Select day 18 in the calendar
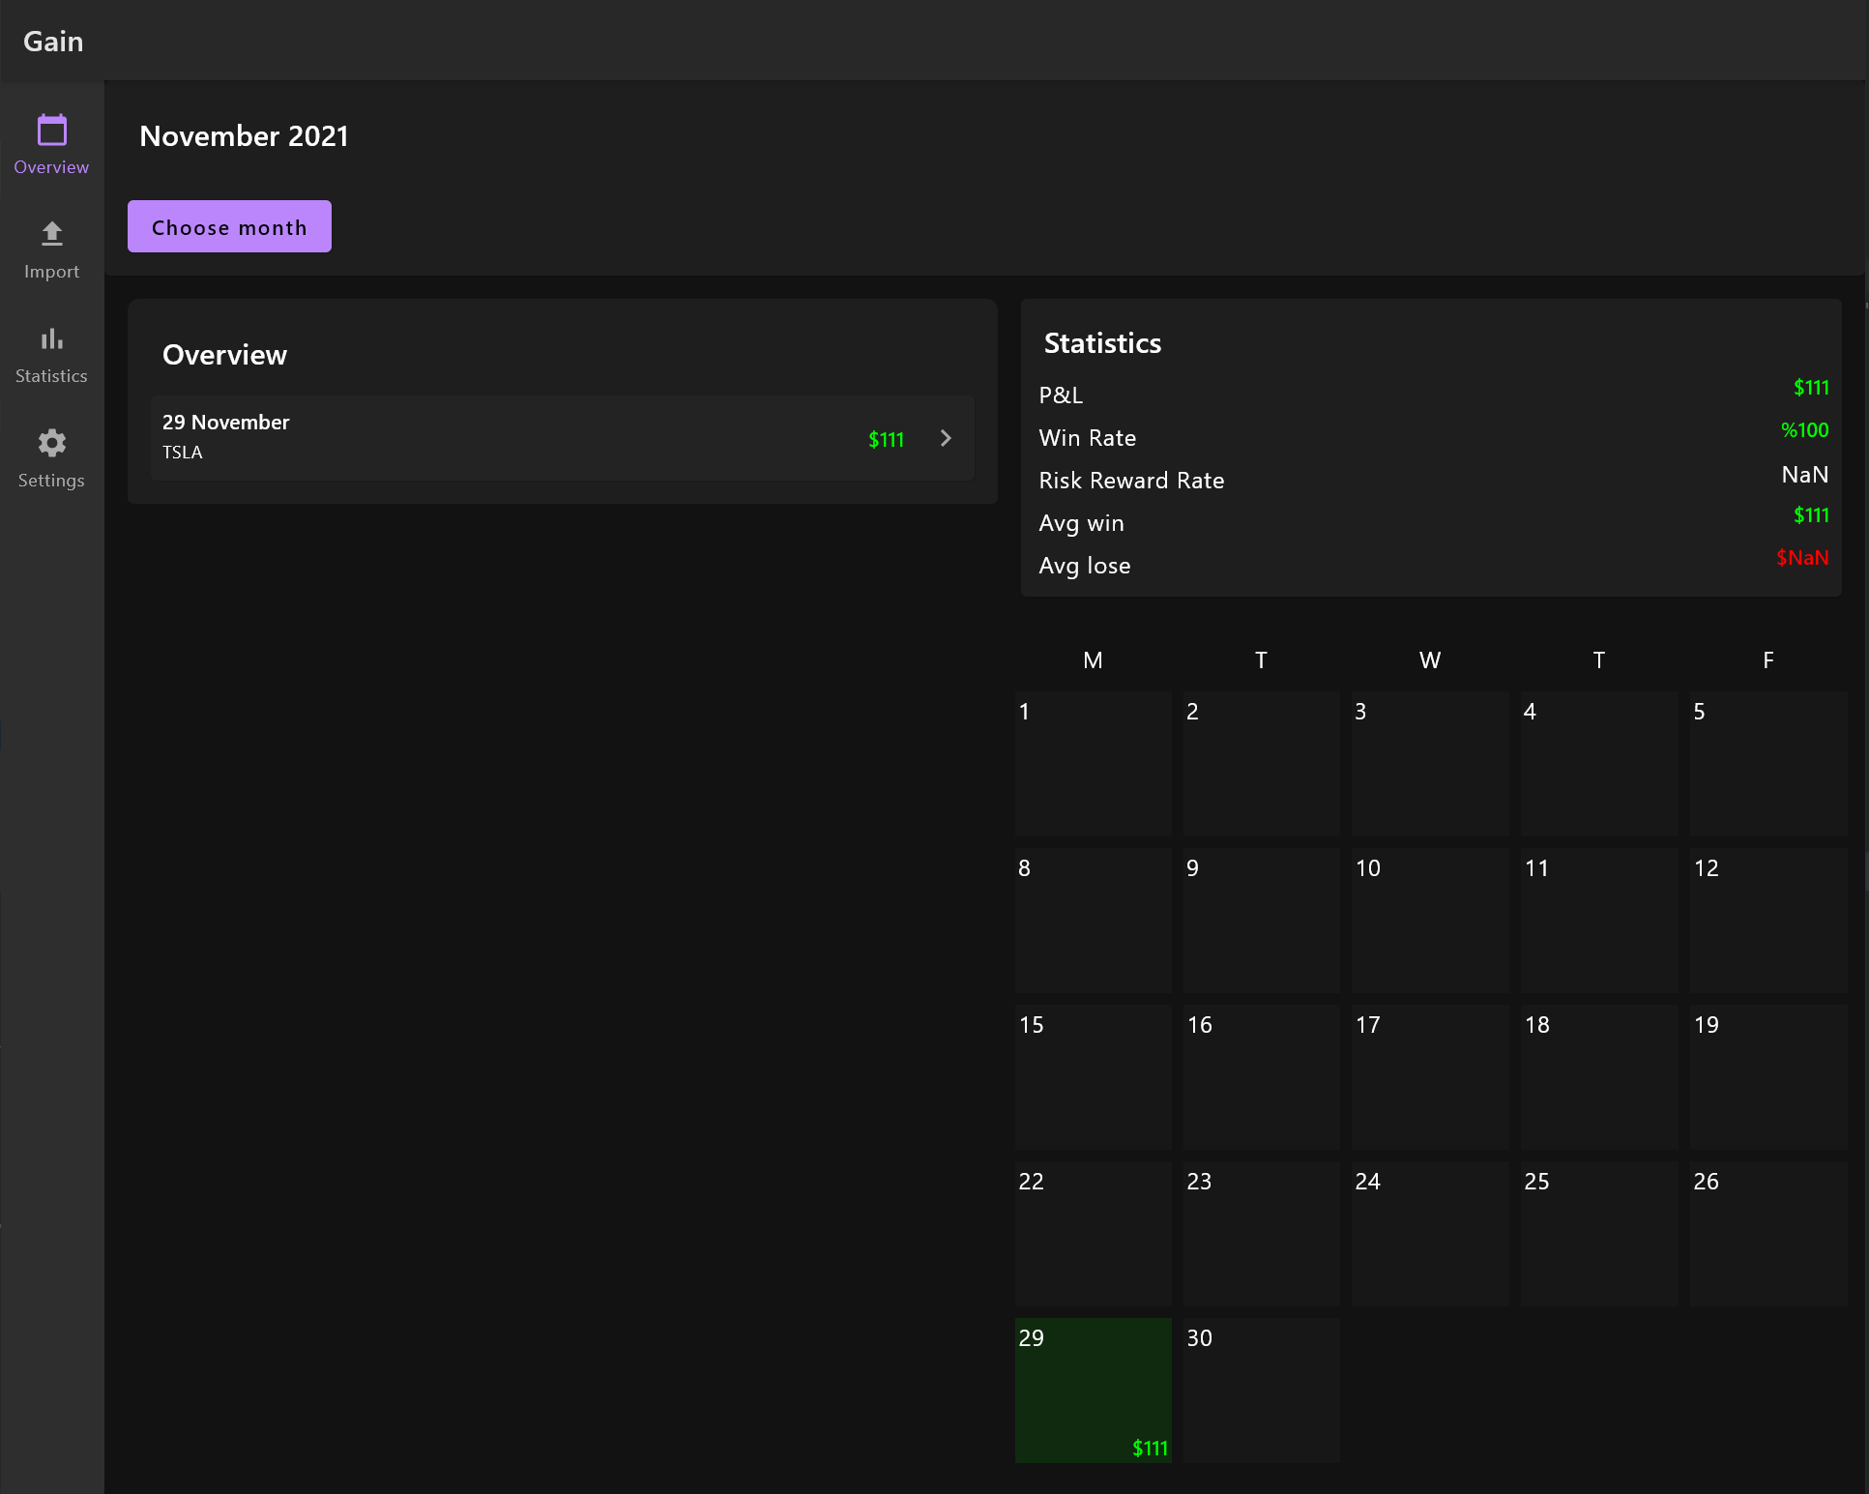The height and width of the screenshot is (1494, 1869). coord(1598,1076)
